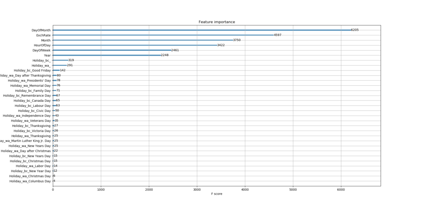The height and width of the screenshot is (209, 423).
Task: Click the 6205 value on DayOfMonth bar
Action: pyautogui.click(x=355, y=30)
